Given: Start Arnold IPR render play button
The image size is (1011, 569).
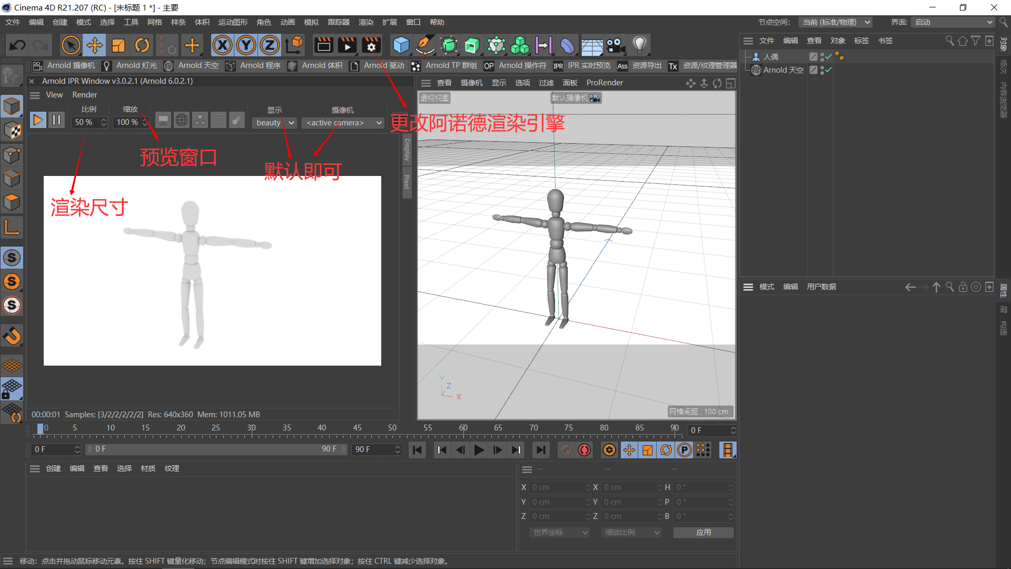Looking at the screenshot, I should pos(37,121).
